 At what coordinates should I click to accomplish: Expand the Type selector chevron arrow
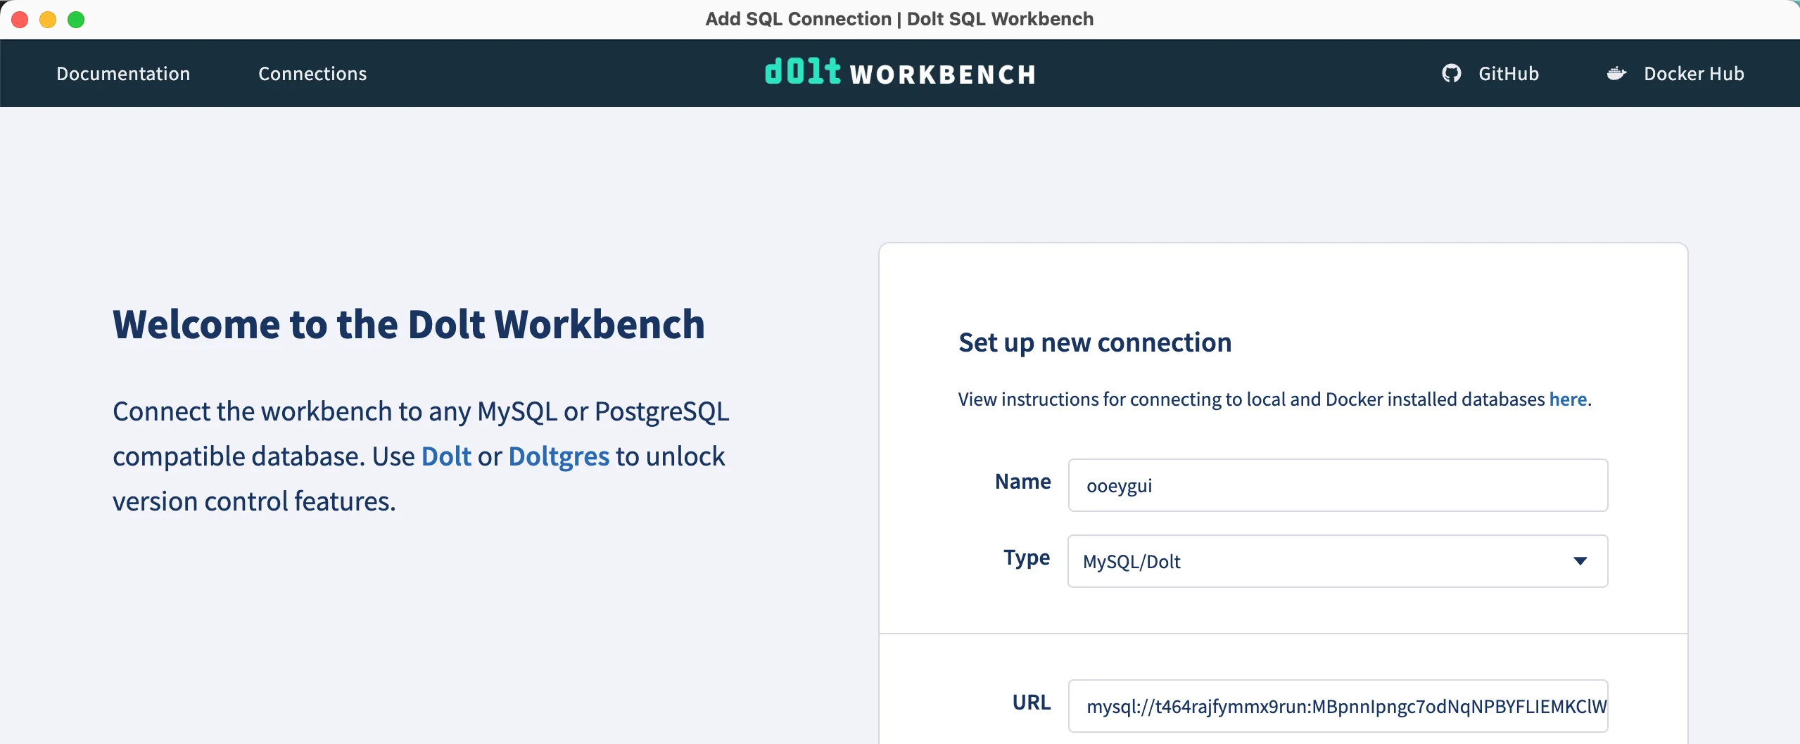coord(1580,561)
